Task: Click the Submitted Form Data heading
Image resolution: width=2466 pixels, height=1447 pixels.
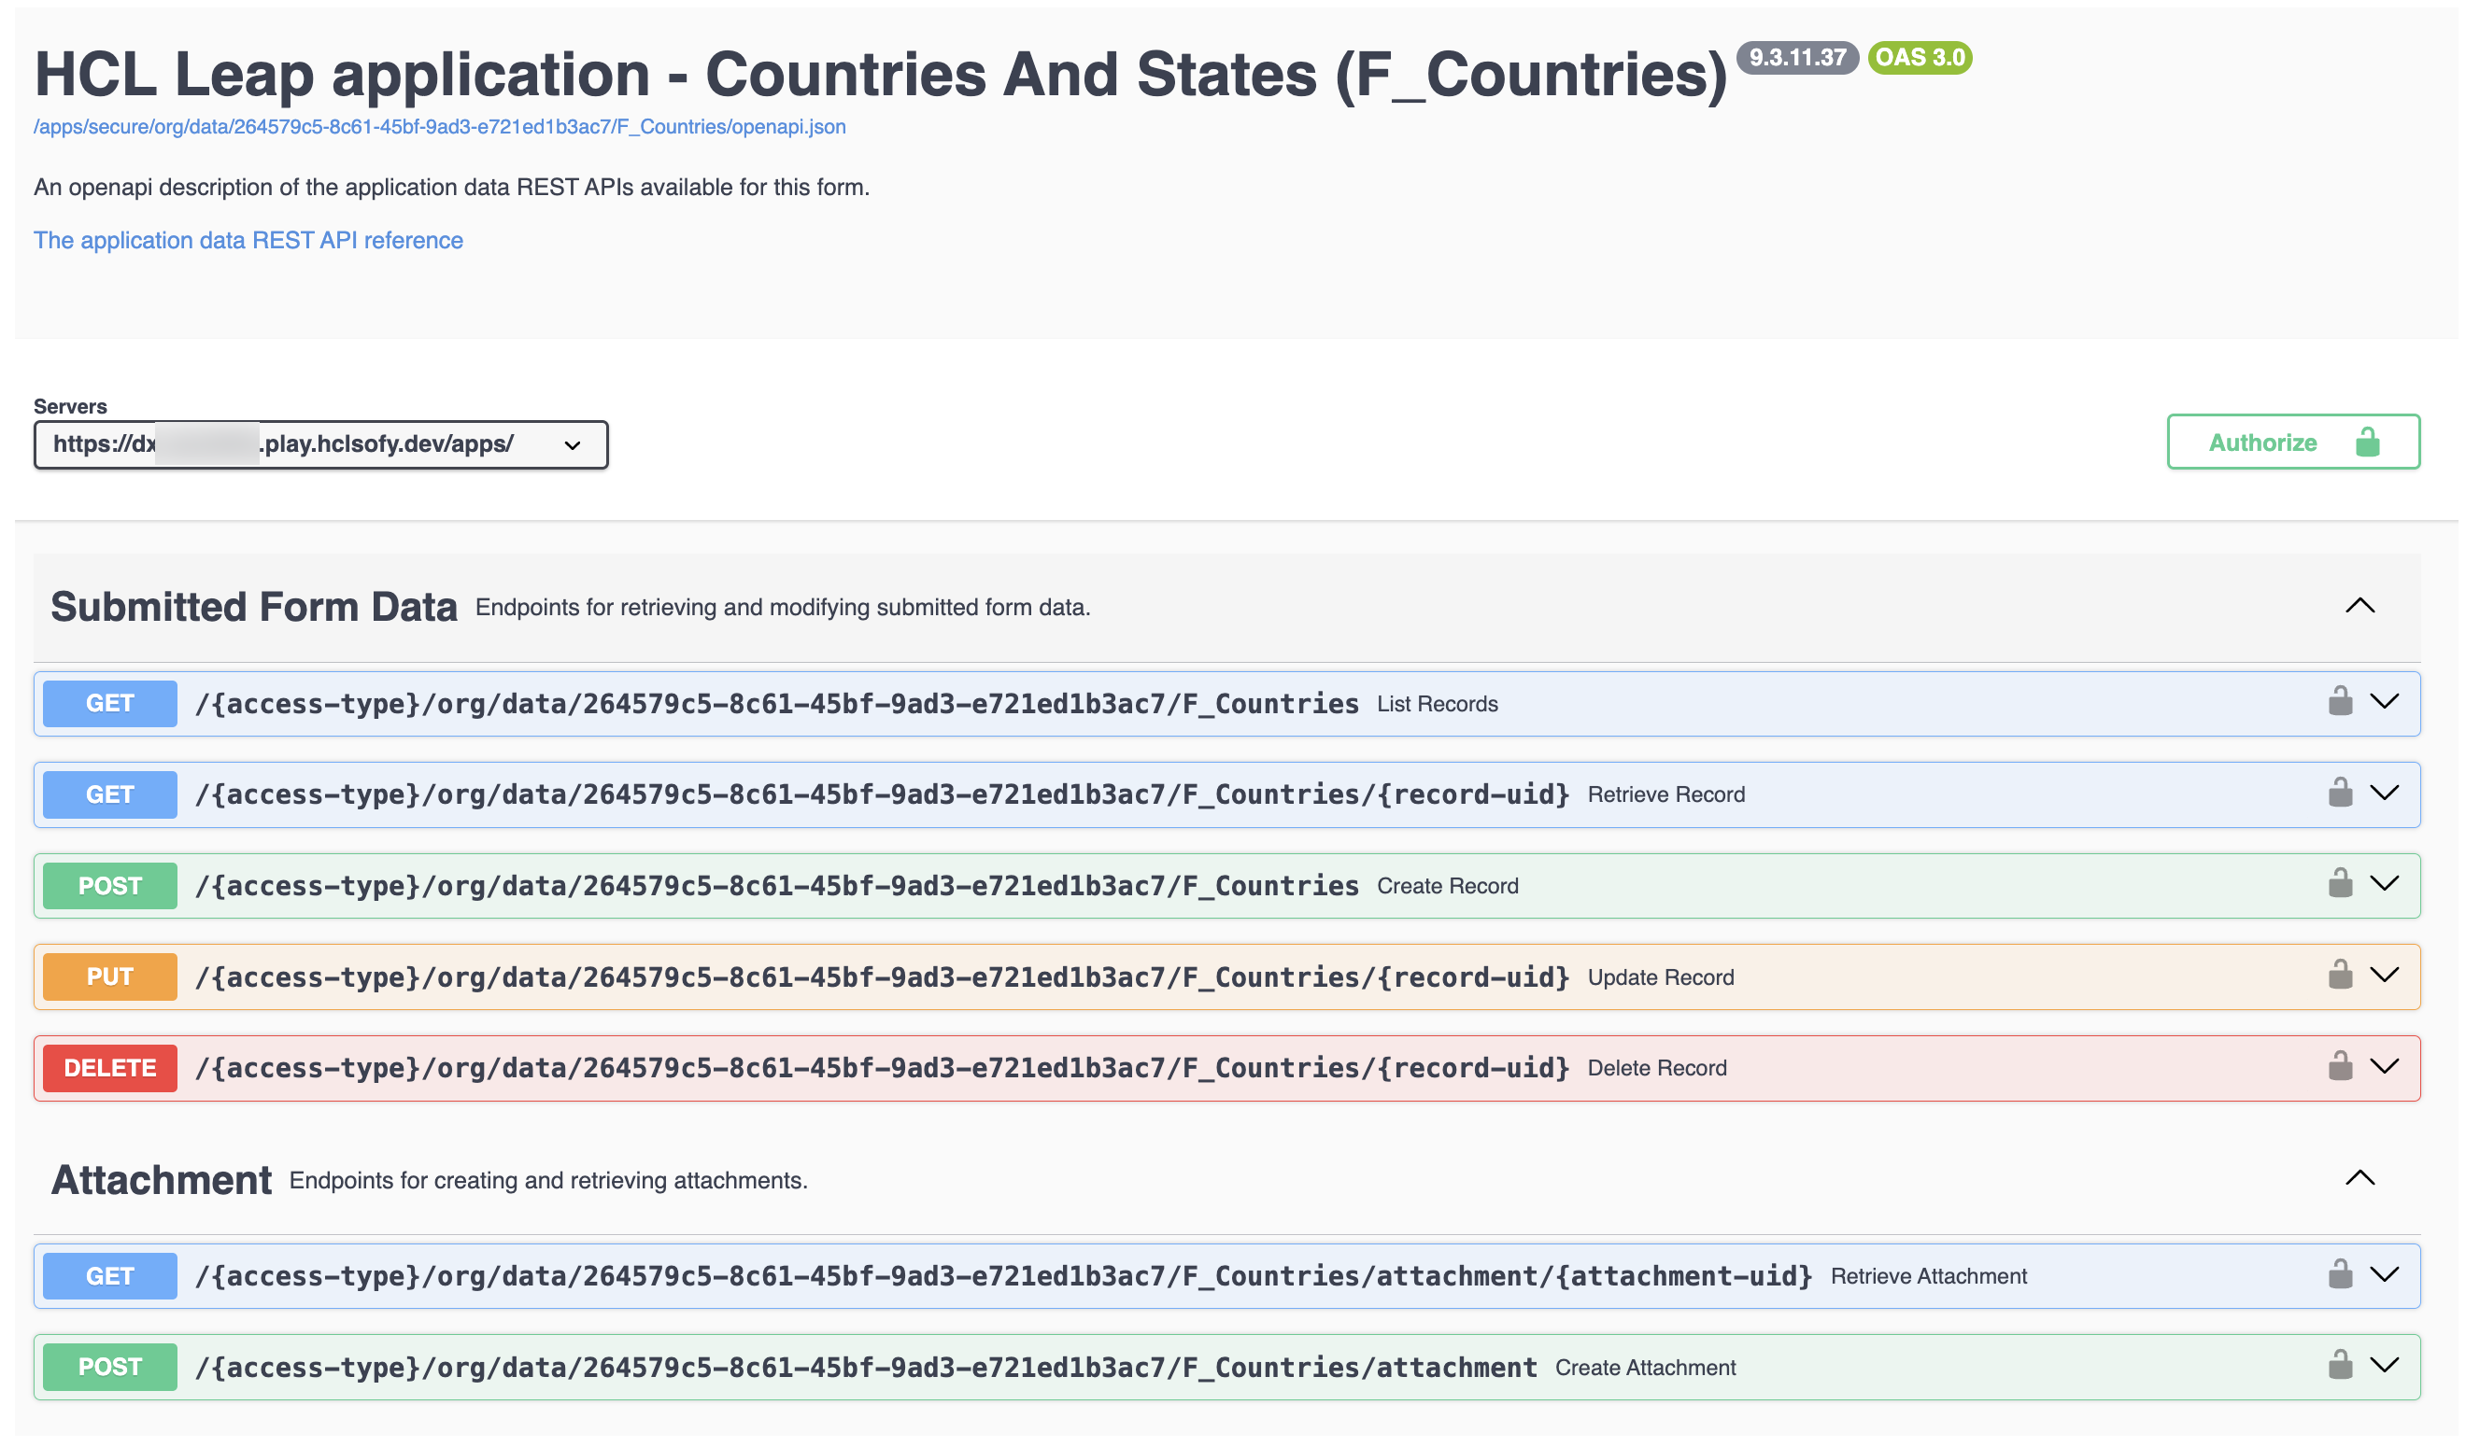Action: pyautogui.click(x=253, y=607)
